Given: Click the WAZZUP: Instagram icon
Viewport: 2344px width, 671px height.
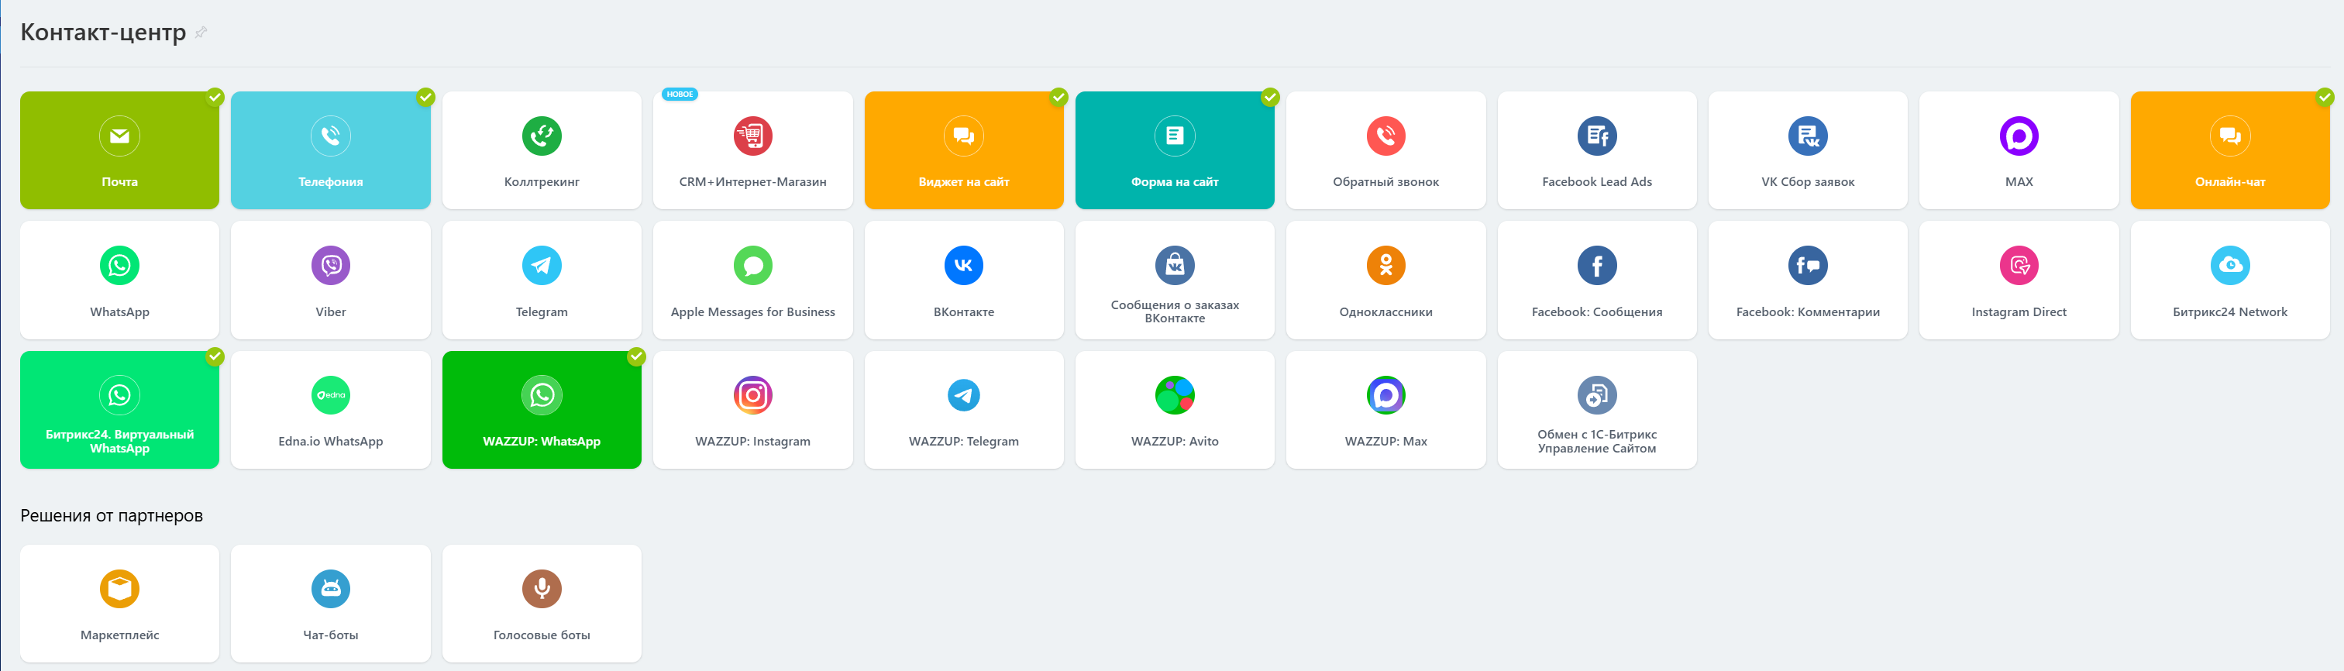Looking at the screenshot, I should (752, 395).
